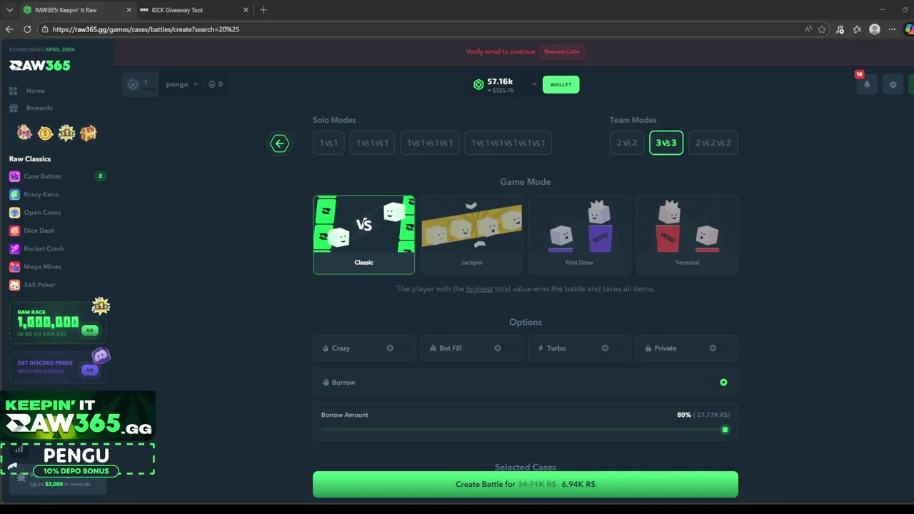Click the browser address bar
The image size is (914, 514).
421,29
